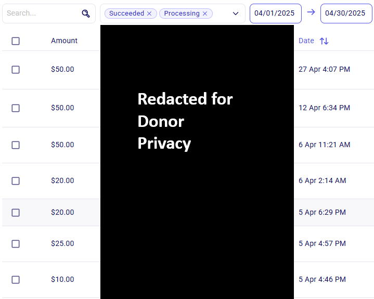
Task: Check the 12 Apr 6:34 PM donation row
Action: coord(16,108)
